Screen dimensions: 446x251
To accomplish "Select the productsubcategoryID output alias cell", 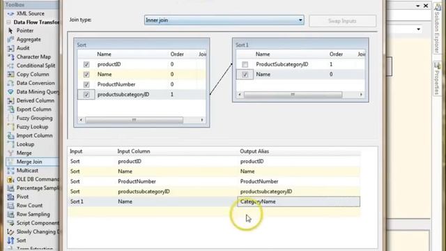I will click(x=299, y=192).
